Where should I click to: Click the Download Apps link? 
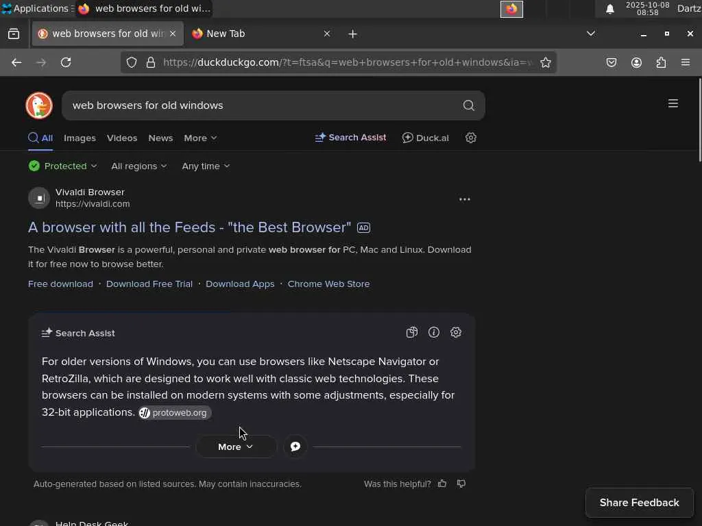click(x=240, y=284)
